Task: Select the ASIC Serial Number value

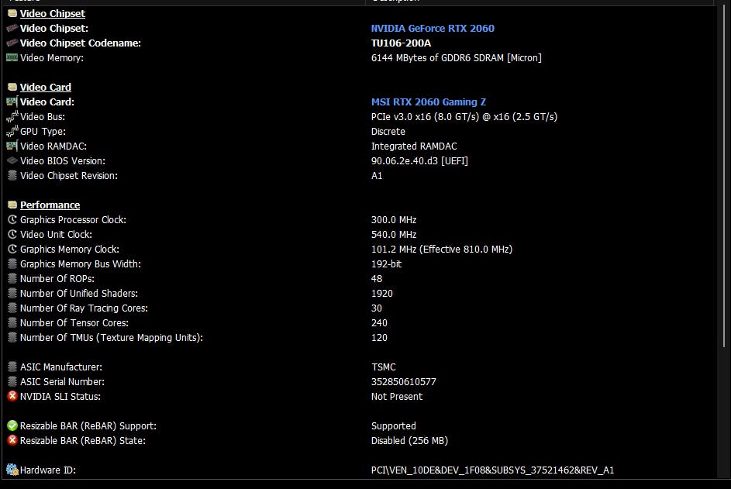Action: pyautogui.click(x=403, y=382)
